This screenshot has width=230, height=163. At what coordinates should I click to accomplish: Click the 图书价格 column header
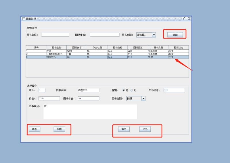pos(118,48)
